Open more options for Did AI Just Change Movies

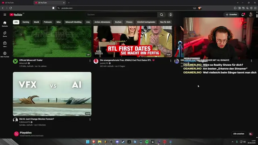click(x=90, y=120)
